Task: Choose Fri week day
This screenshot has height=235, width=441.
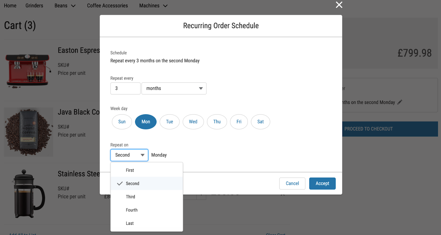Action: point(239,122)
